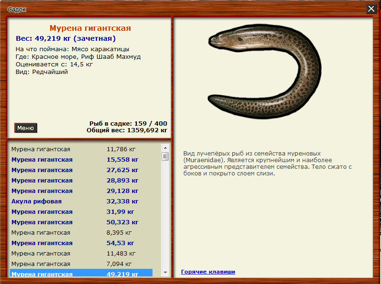Click the moray description paragraph
381x284 pixels.
[x=267, y=164]
